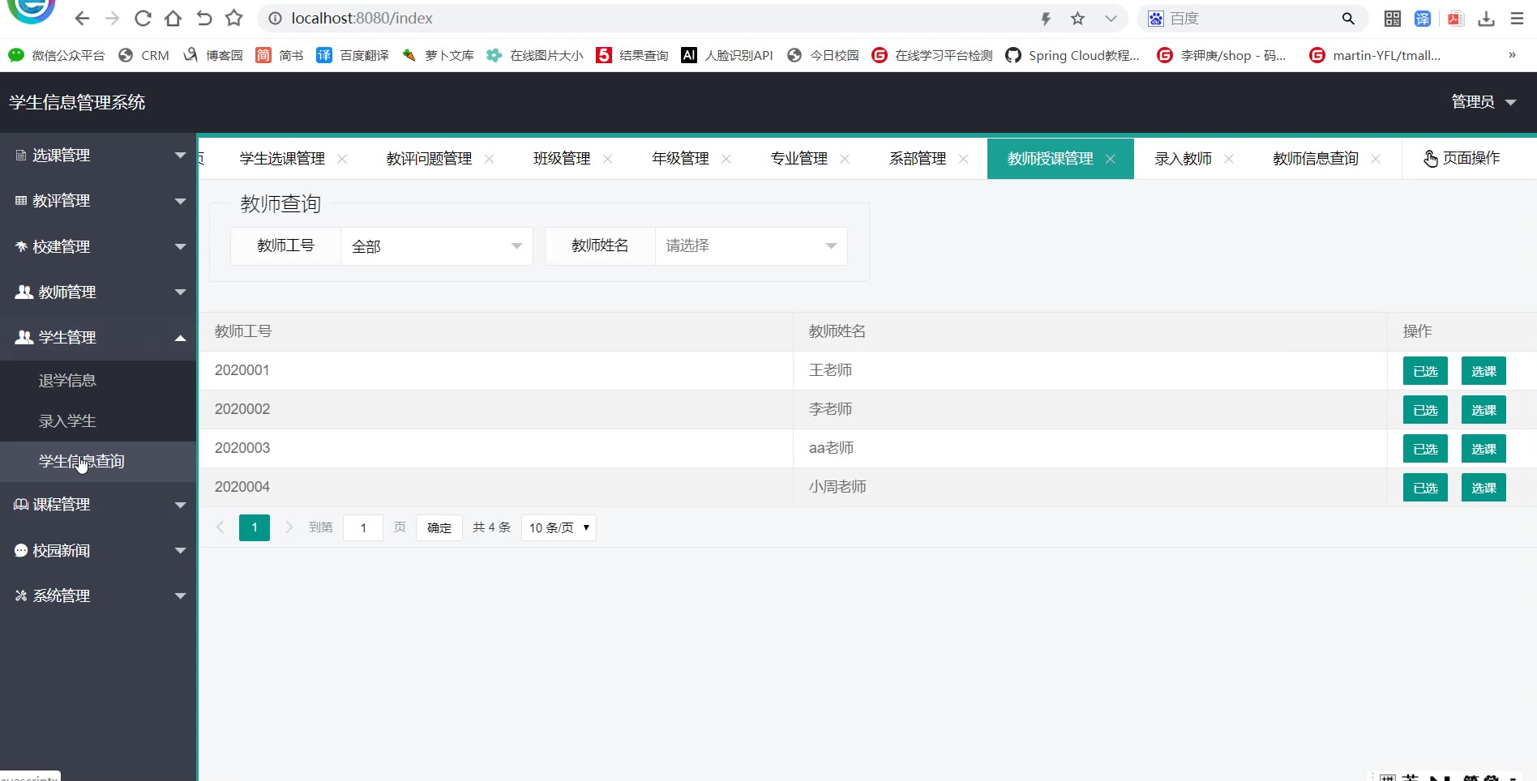Switch to the 教师信息查询 tab
The image size is (1537, 781).
pos(1315,159)
